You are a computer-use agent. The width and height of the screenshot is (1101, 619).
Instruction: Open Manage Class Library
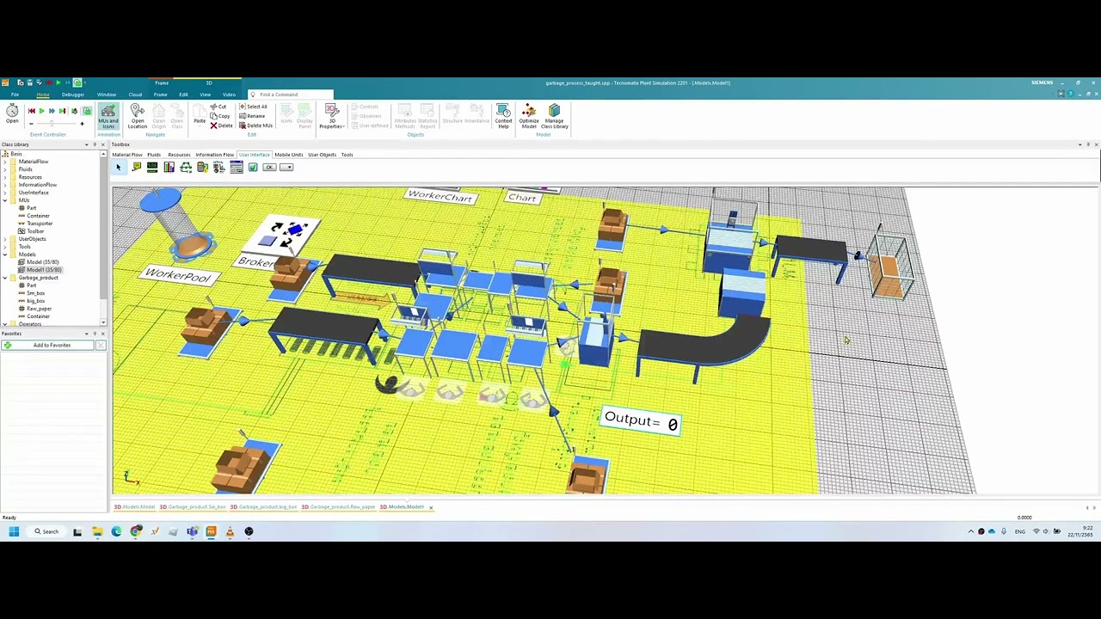point(554,116)
